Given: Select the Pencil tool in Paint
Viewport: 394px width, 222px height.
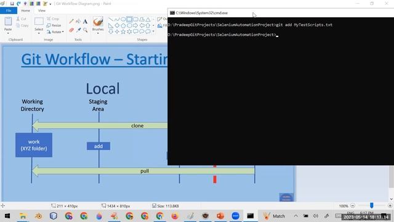Looking at the screenshot, I should click(x=71, y=22).
